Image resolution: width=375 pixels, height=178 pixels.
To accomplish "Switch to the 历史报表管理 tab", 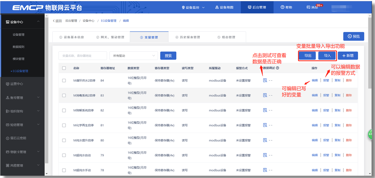I will (x=188, y=37).
